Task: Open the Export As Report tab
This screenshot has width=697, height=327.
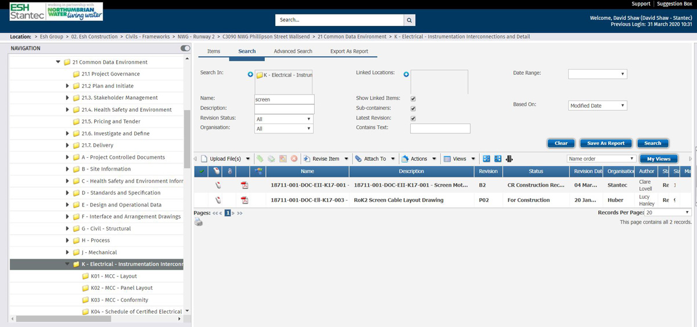Action: [349, 51]
